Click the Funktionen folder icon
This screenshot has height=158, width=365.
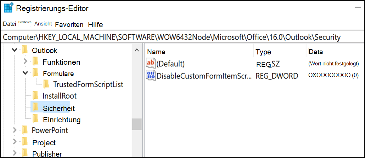pos(35,62)
